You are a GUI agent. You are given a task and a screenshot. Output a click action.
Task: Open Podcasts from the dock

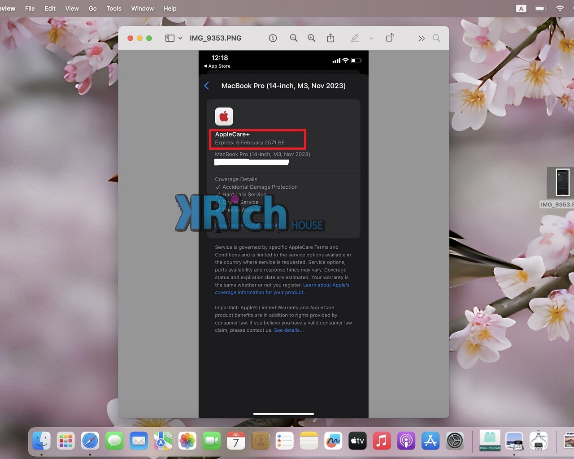[406, 441]
